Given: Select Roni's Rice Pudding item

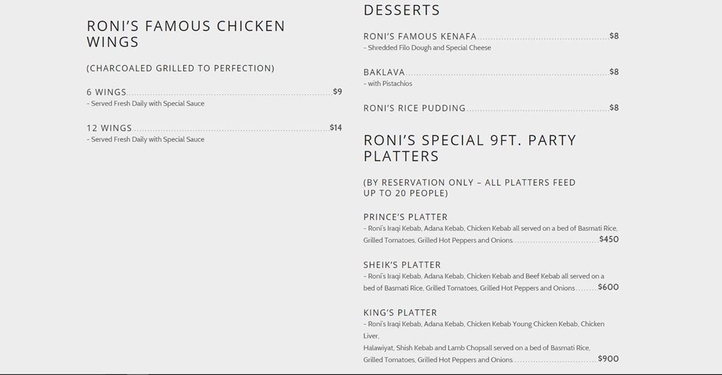Looking at the screenshot, I should point(414,108).
